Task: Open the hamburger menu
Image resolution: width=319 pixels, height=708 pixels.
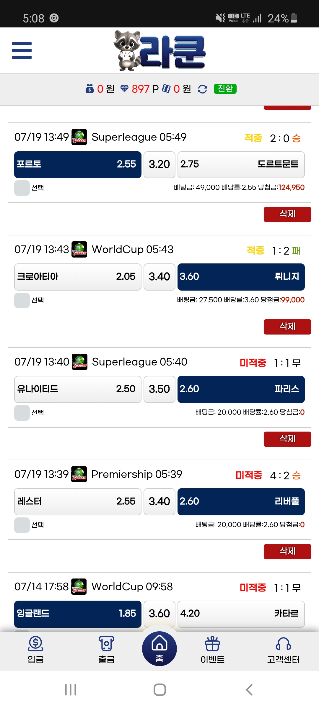Action: tap(22, 50)
